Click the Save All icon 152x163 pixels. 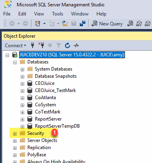(x=83, y=23)
